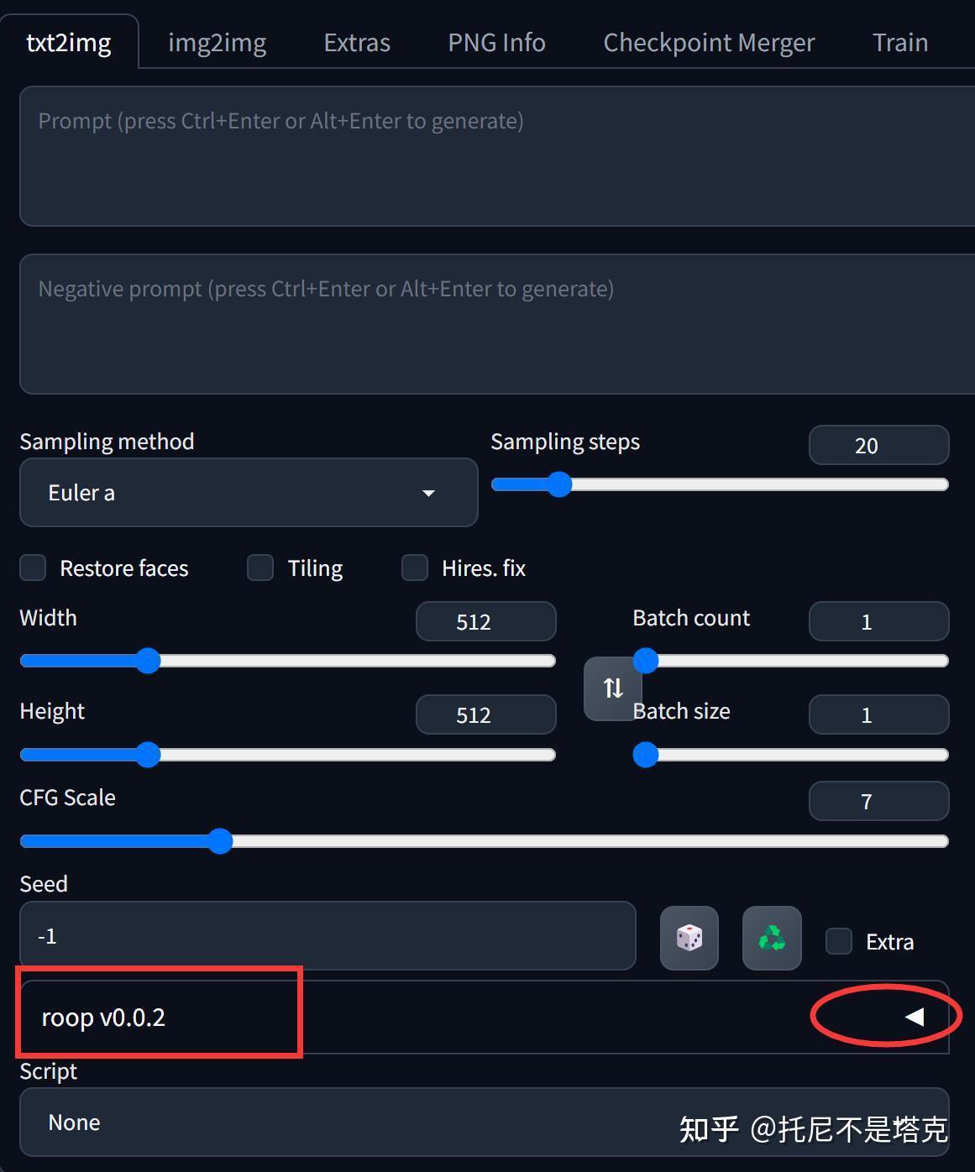Click the Sampling steps slider handle
The width and height of the screenshot is (975, 1172).
[x=559, y=484]
